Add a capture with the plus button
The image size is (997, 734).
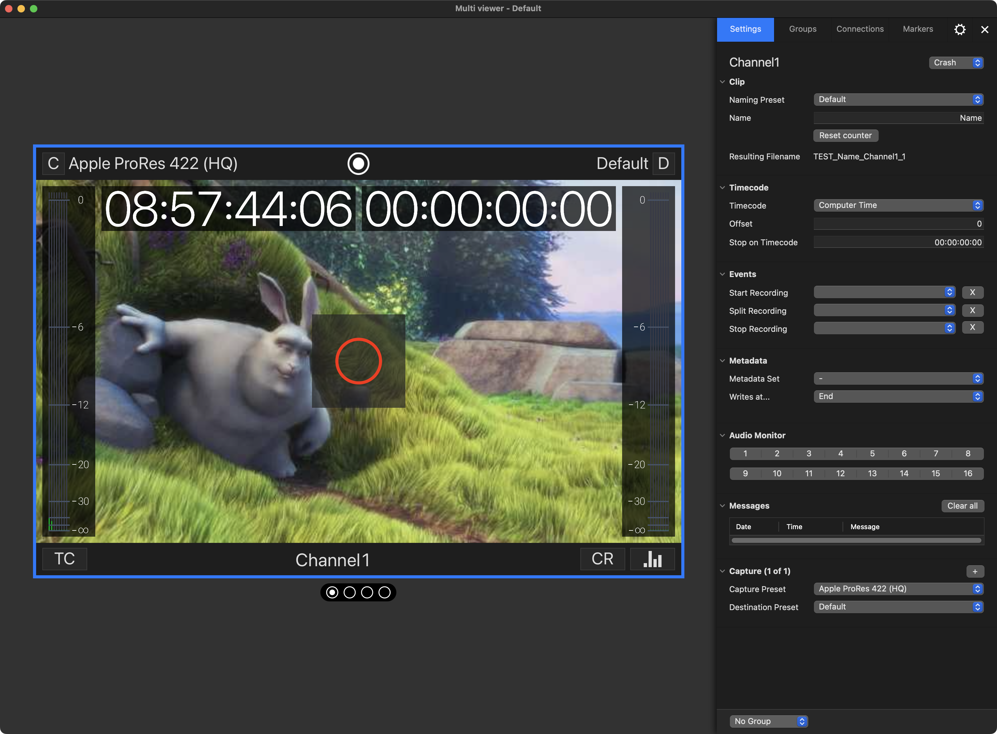coord(975,572)
